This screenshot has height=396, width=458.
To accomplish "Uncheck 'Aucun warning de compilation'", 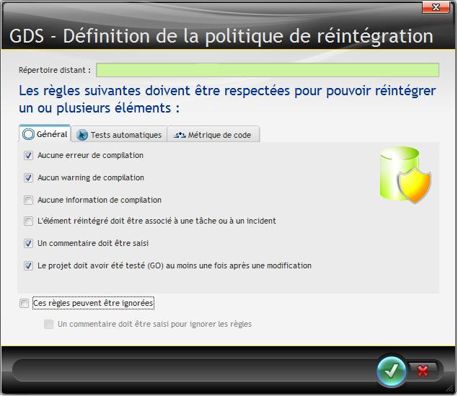I will 29,178.
